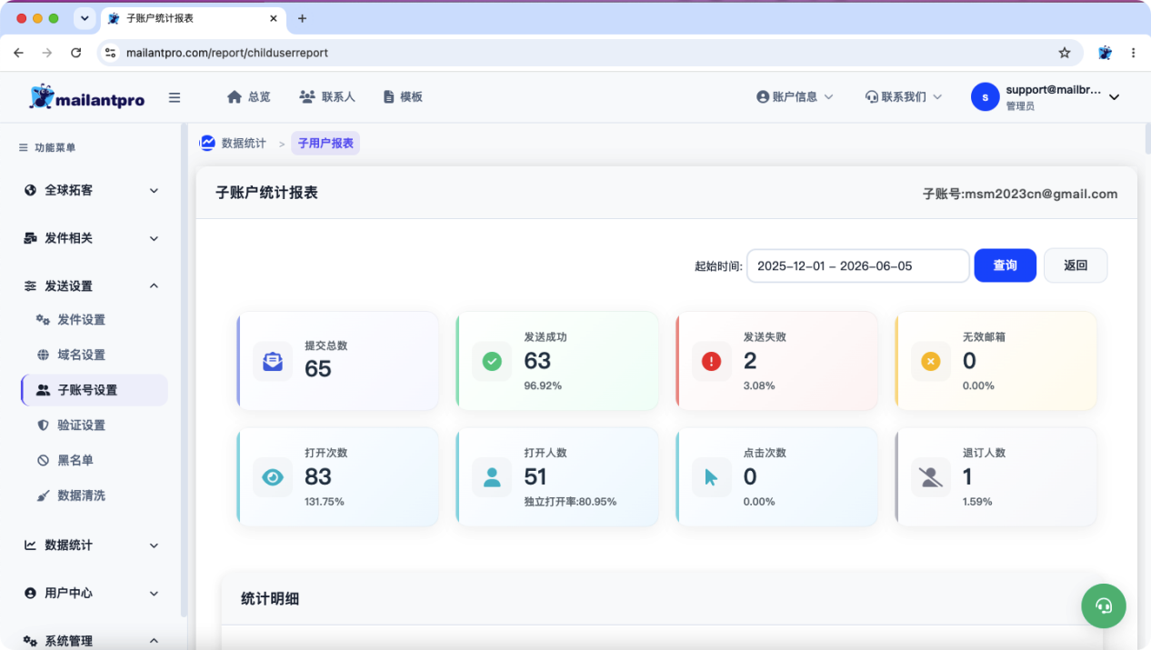Image resolution: width=1151 pixels, height=650 pixels.
Task: Select 子账号设置 in the sidebar
Action: click(95, 390)
